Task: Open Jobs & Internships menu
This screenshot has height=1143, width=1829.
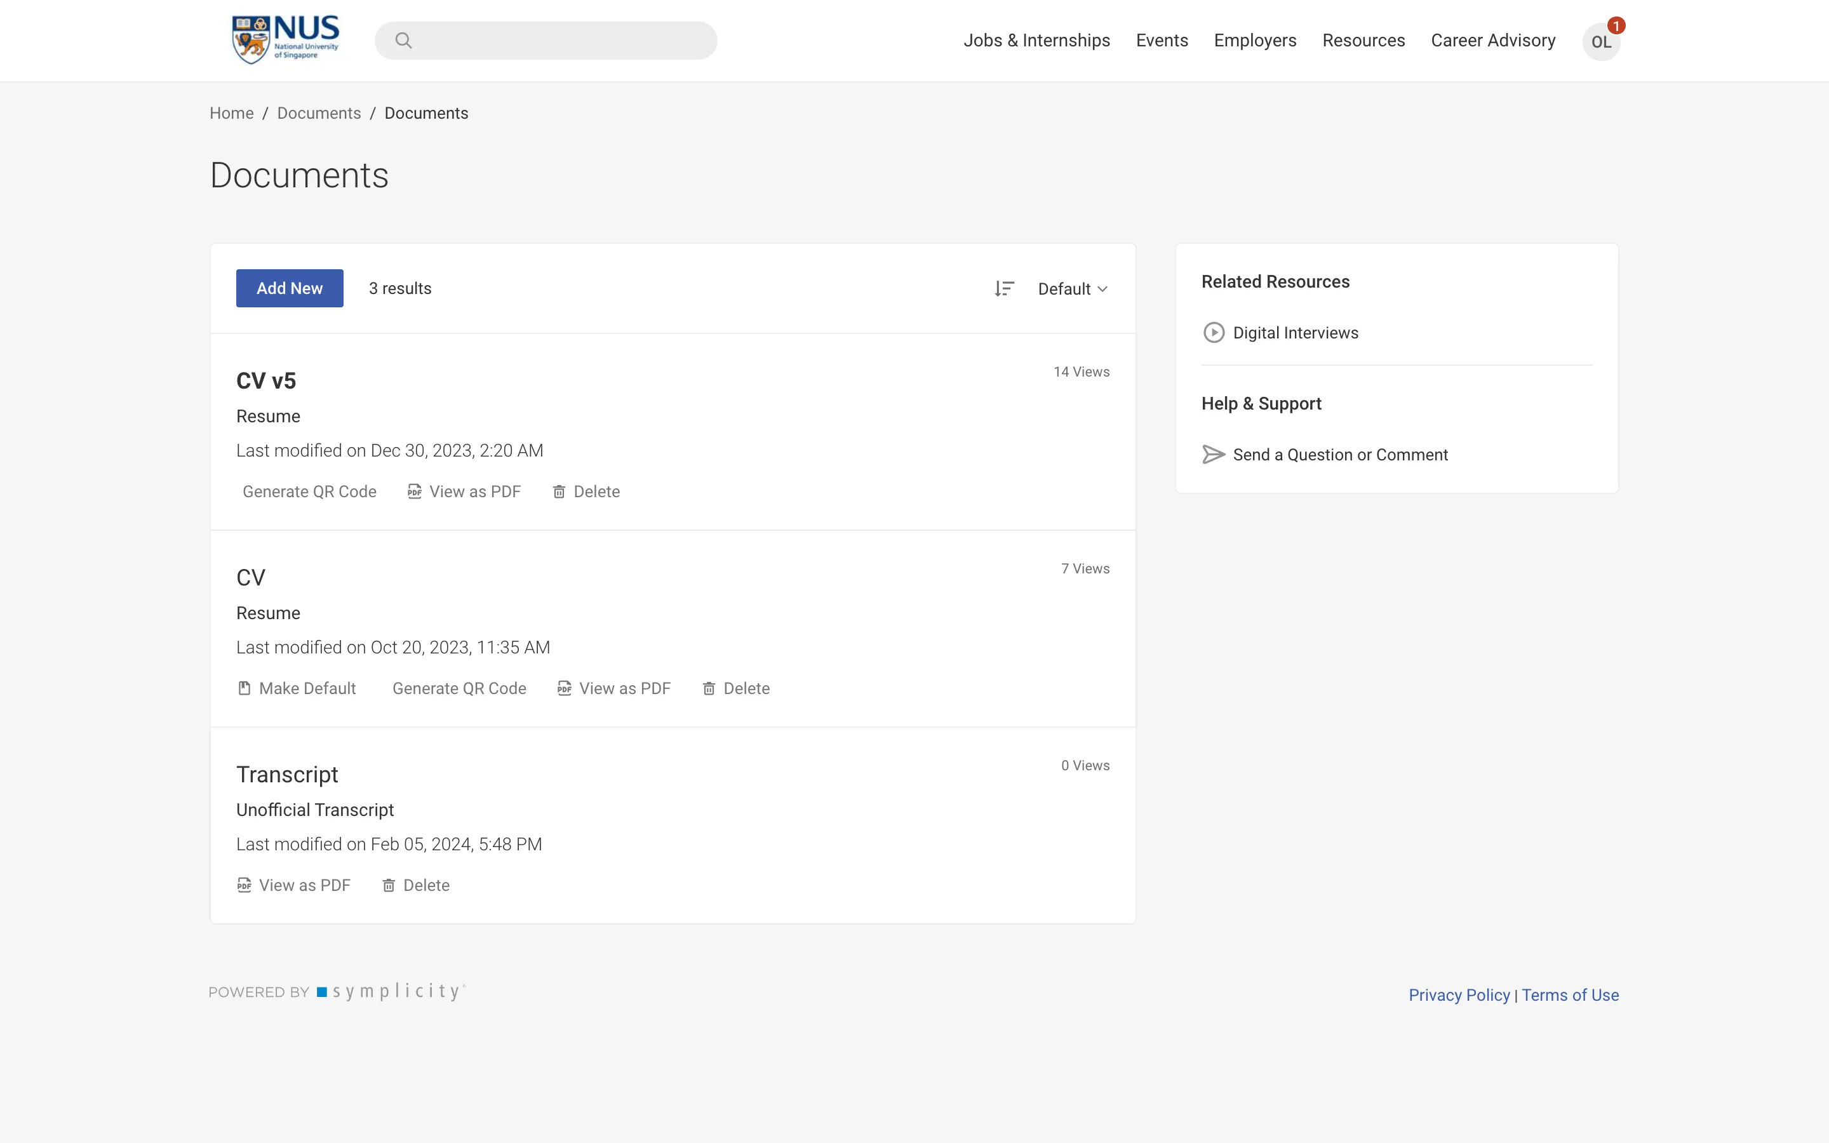Action: coord(1036,40)
